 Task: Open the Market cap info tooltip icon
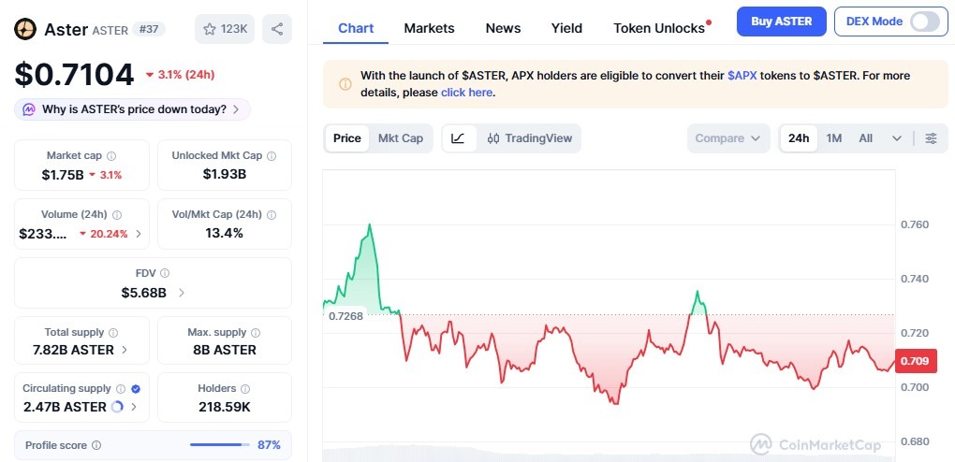[111, 156]
